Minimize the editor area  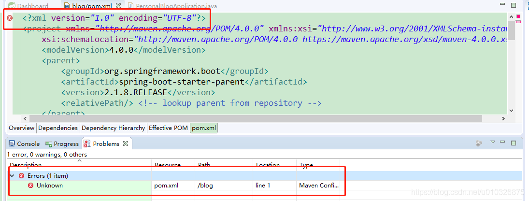pyautogui.click(x=503, y=5)
